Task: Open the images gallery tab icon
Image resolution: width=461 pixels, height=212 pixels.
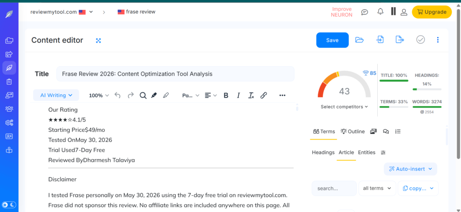Action: coord(374,132)
